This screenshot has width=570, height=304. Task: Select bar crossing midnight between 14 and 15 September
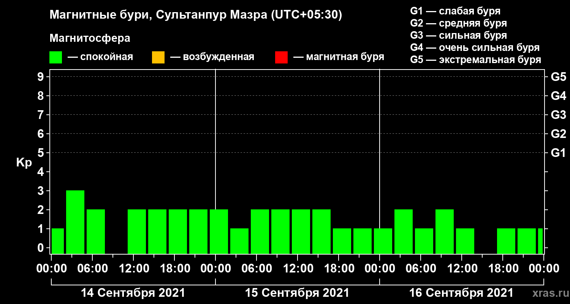coord(219,231)
